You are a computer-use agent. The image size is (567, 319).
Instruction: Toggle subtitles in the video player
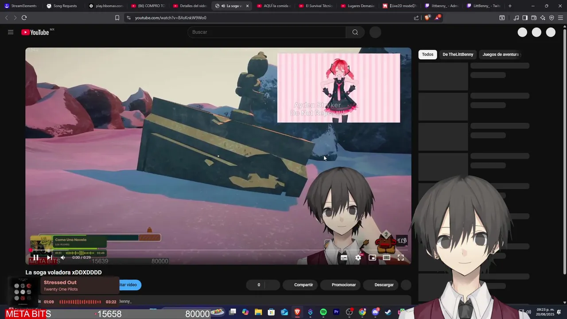coord(344,257)
